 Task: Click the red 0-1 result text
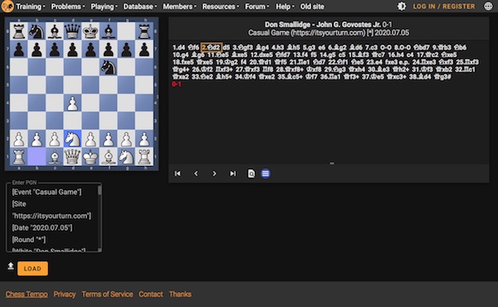177,84
